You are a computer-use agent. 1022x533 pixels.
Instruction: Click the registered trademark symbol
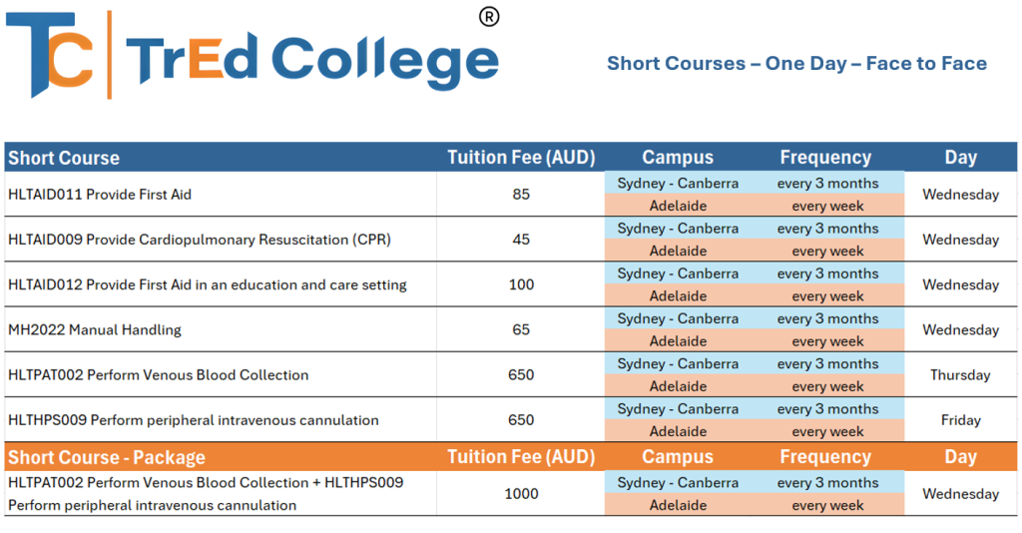point(489,17)
